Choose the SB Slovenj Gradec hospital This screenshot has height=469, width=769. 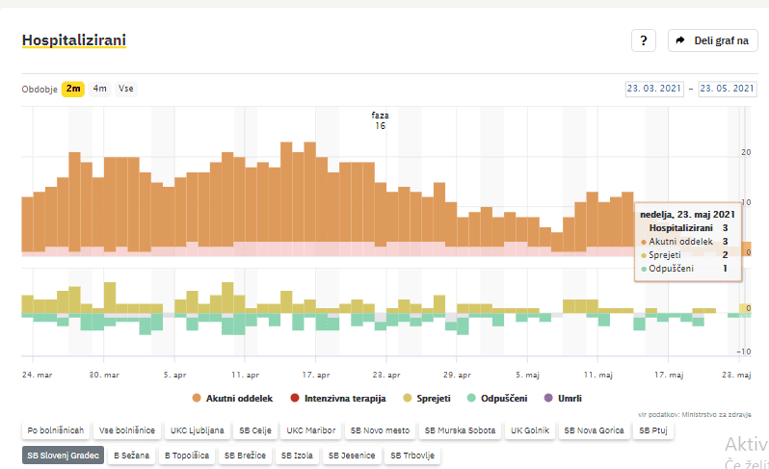pyautogui.click(x=63, y=455)
